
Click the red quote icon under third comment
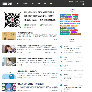point(62,70)
